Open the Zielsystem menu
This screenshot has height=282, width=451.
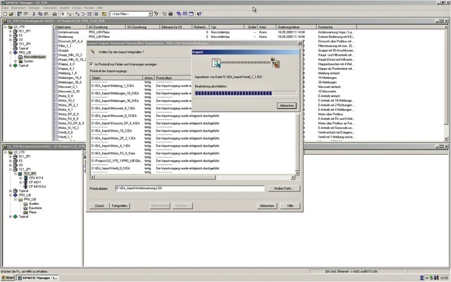[50, 7]
